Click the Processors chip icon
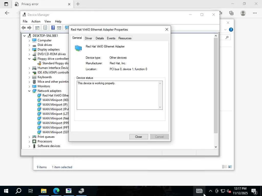This screenshot has height=196, width=262. click(x=34, y=141)
